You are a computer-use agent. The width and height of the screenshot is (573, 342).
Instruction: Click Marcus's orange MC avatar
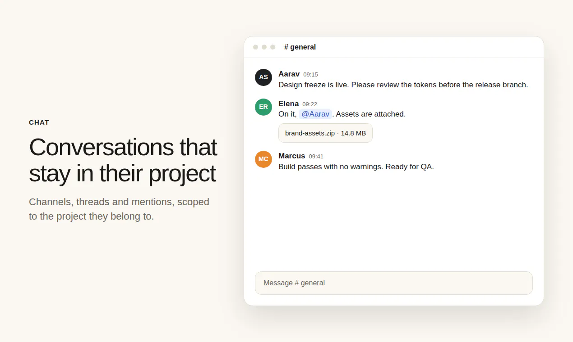[x=263, y=159]
